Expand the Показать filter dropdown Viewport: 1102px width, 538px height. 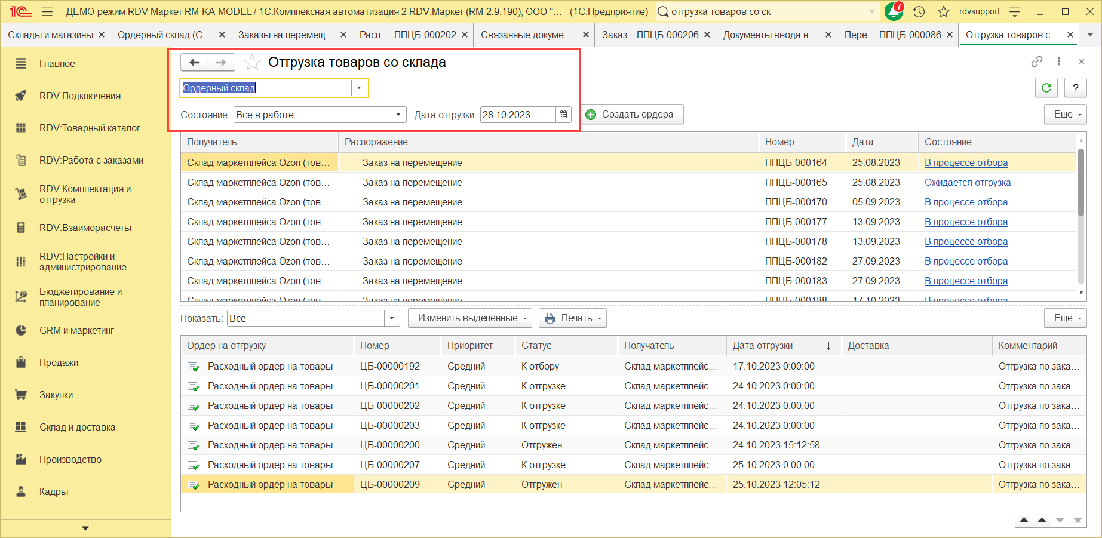click(x=392, y=318)
